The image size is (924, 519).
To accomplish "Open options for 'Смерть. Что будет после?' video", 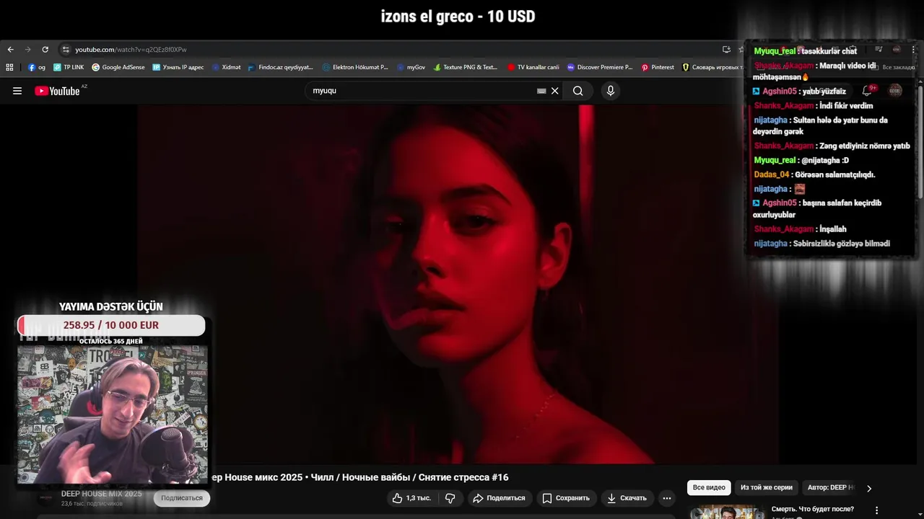I will [x=877, y=510].
